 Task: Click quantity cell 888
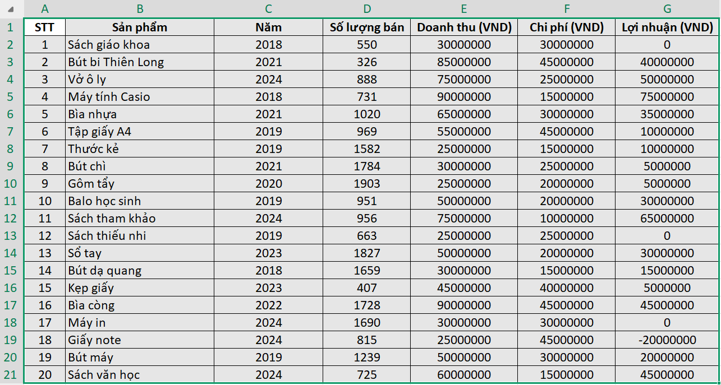click(x=367, y=80)
